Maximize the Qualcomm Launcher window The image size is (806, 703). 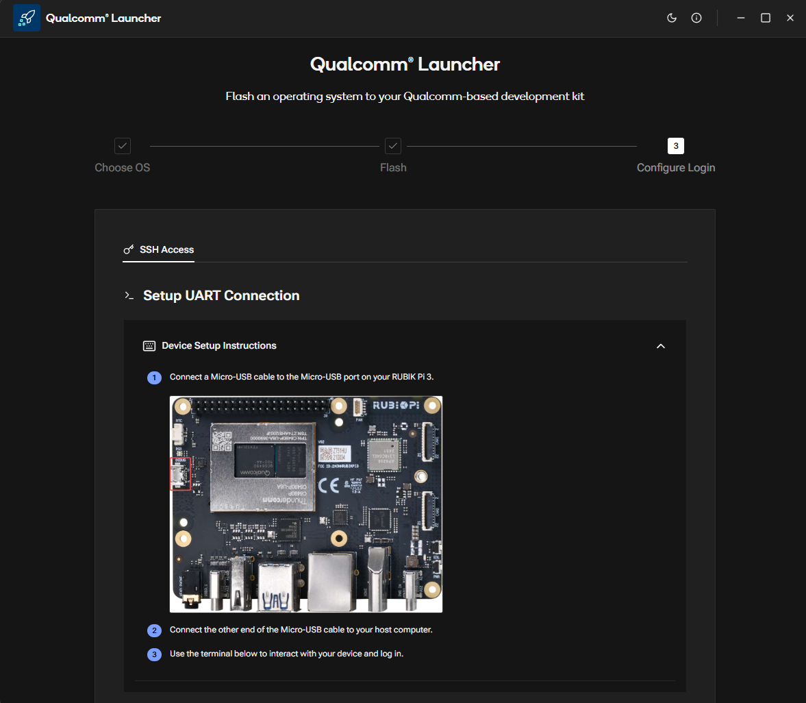click(766, 18)
